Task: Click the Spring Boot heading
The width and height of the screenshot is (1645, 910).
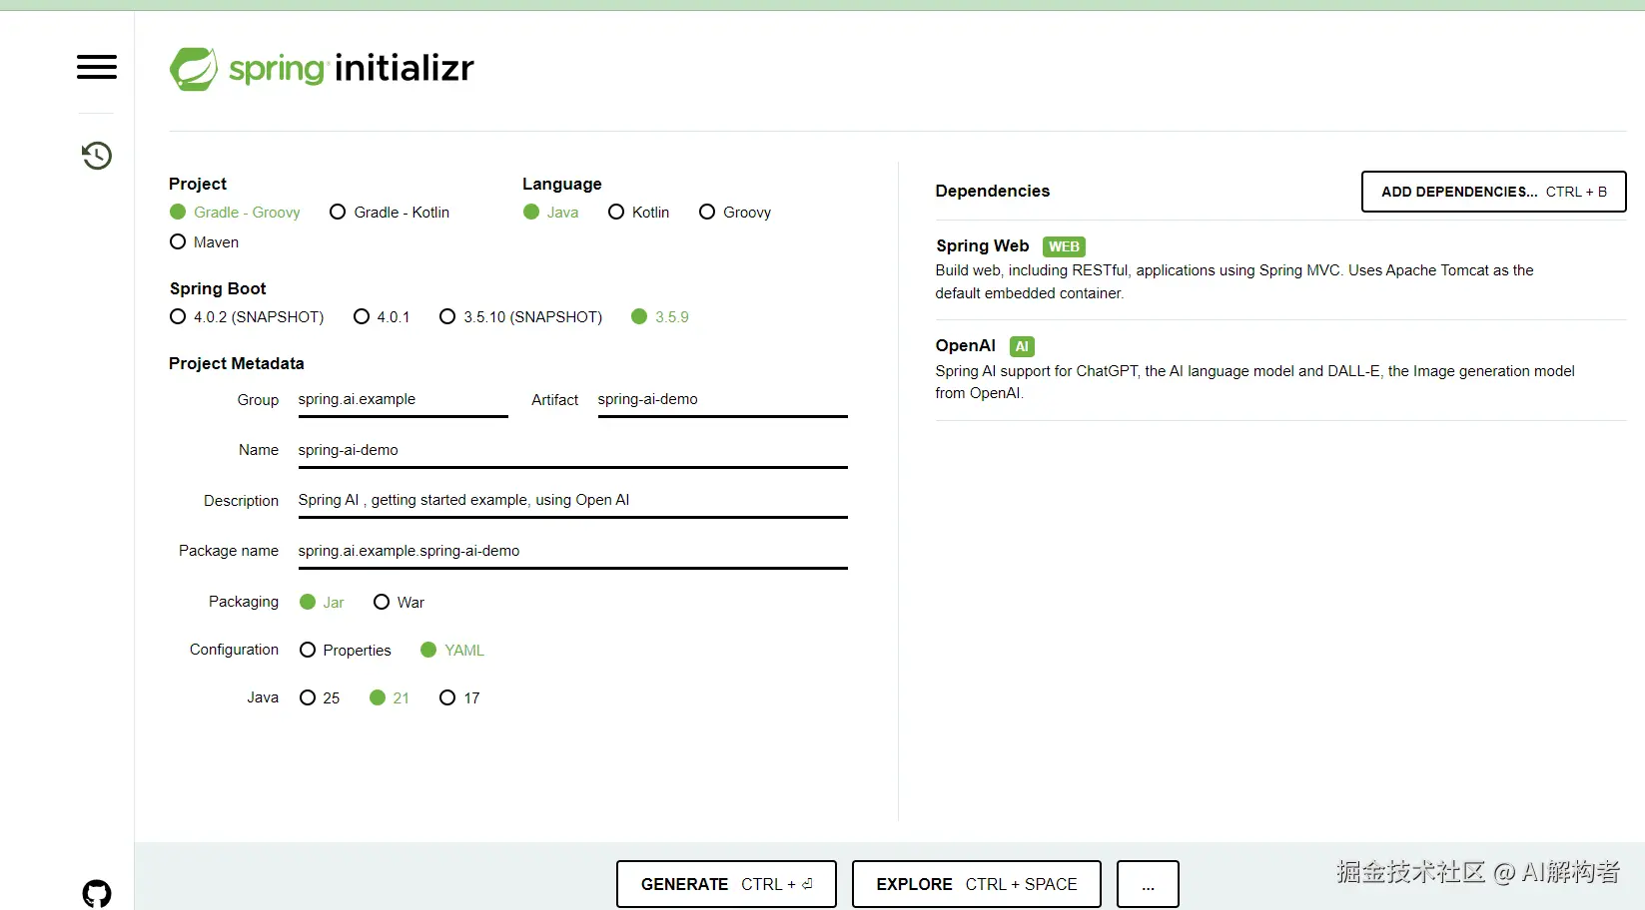Action: [x=218, y=288]
